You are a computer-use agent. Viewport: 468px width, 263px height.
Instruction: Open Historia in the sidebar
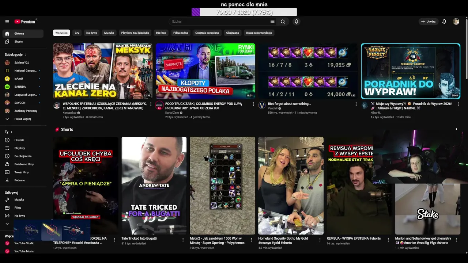23,140
